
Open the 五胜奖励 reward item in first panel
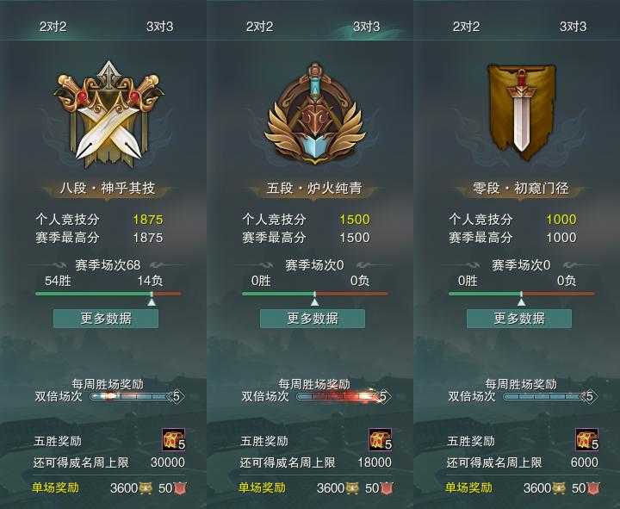[x=174, y=440]
